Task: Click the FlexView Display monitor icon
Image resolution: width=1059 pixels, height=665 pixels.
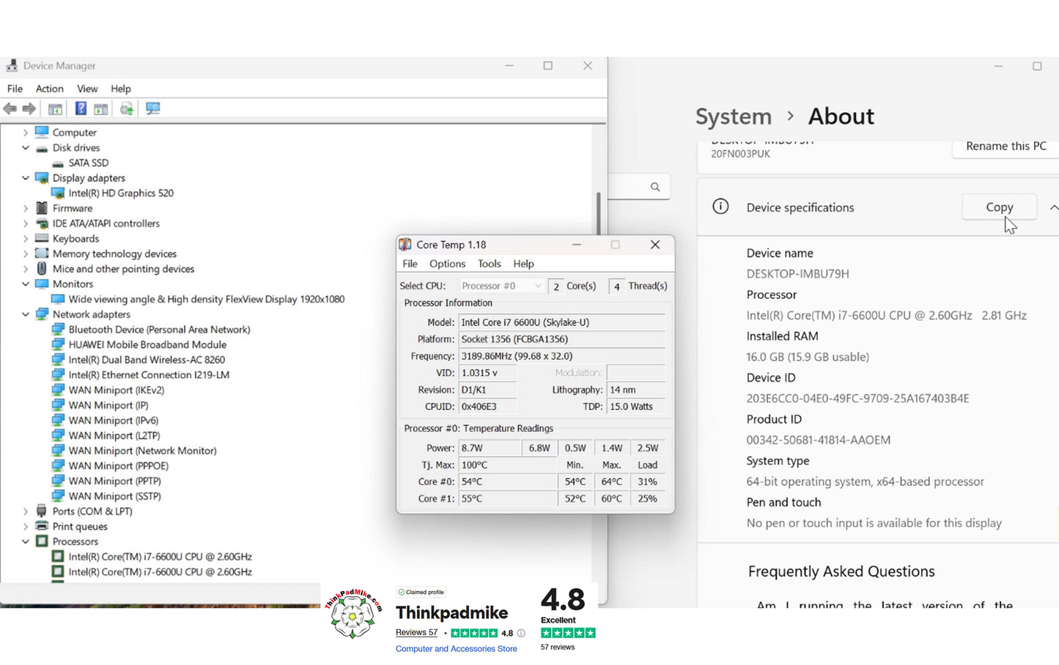Action: [58, 299]
